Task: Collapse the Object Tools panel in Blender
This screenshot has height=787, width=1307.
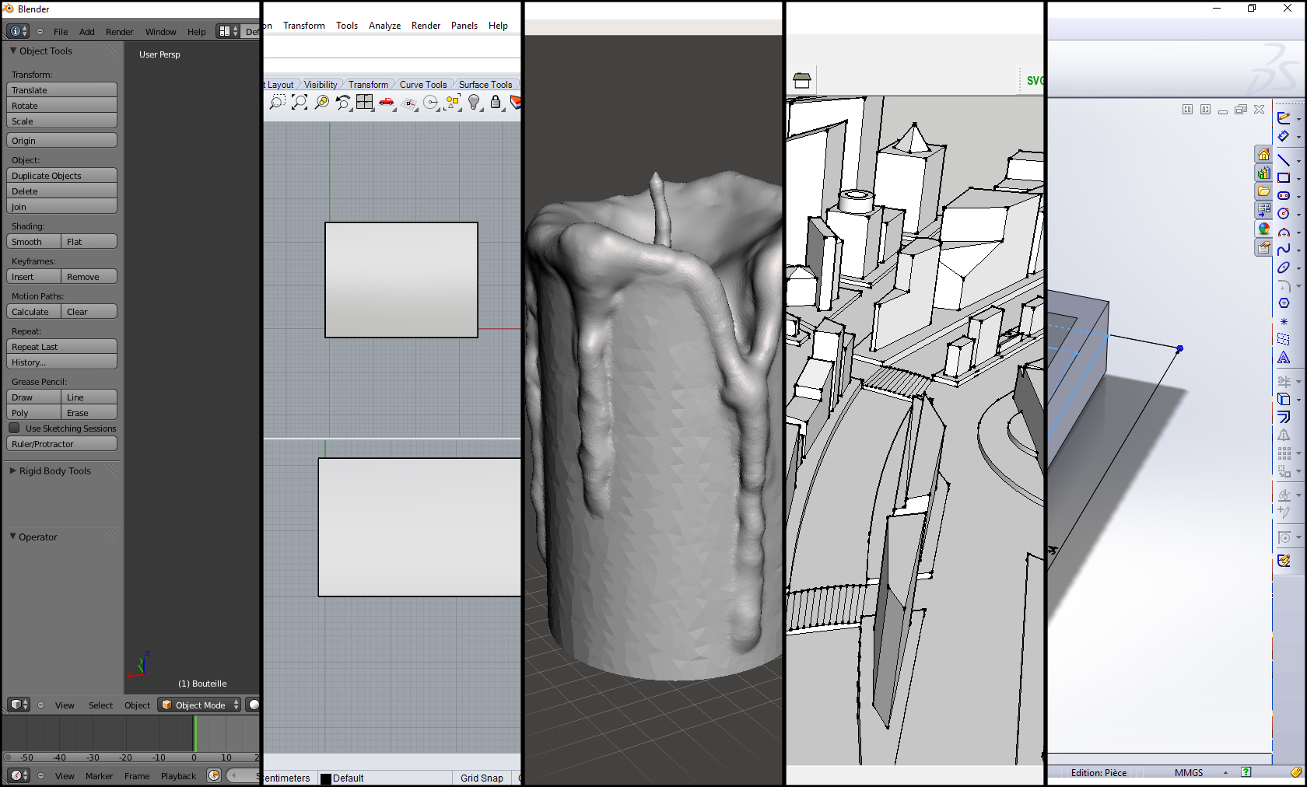Action: [x=12, y=51]
